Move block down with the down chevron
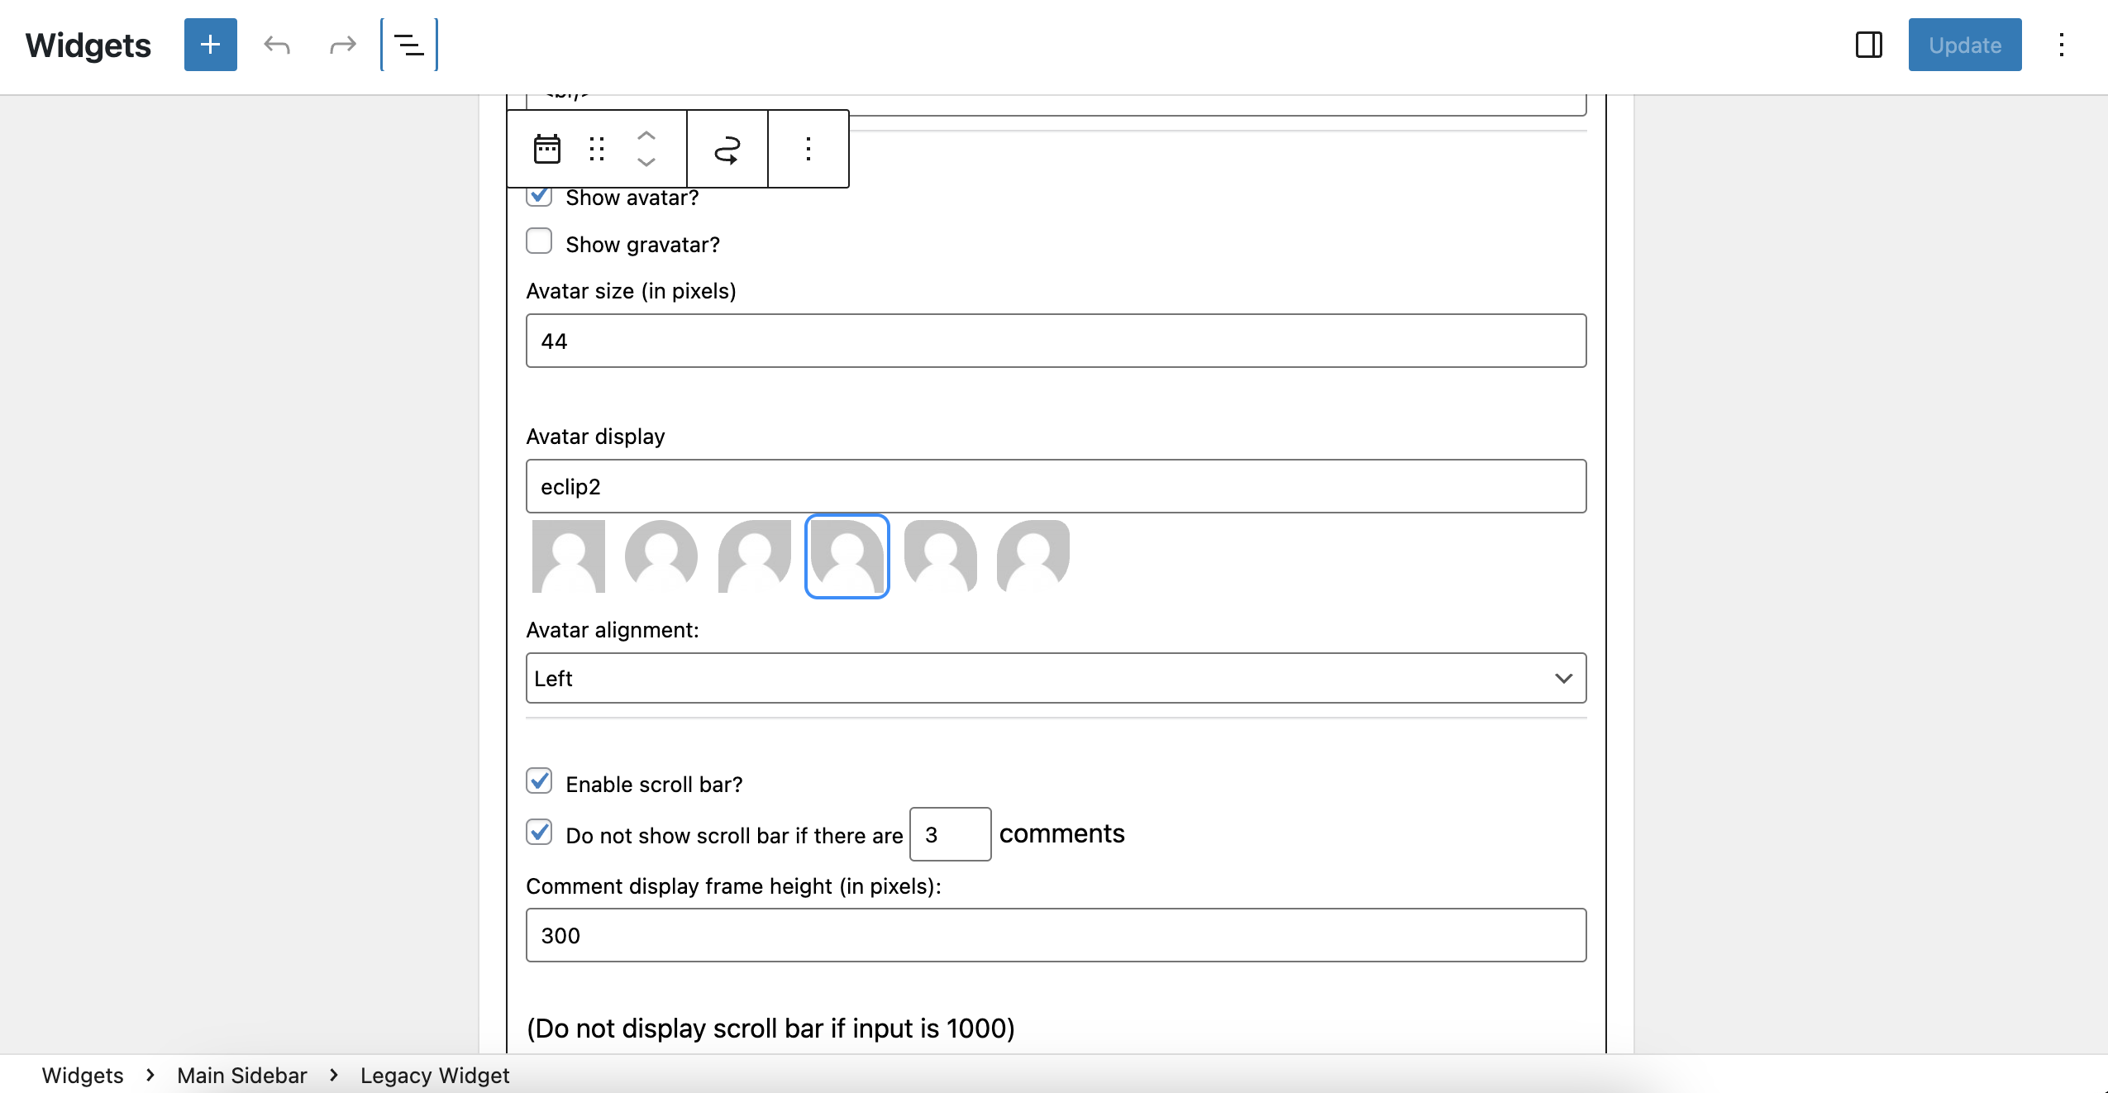This screenshot has height=1093, width=2108. pyautogui.click(x=646, y=162)
